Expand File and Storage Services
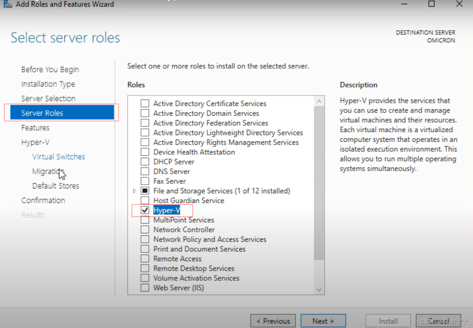473x328 pixels. coord(134,190)
